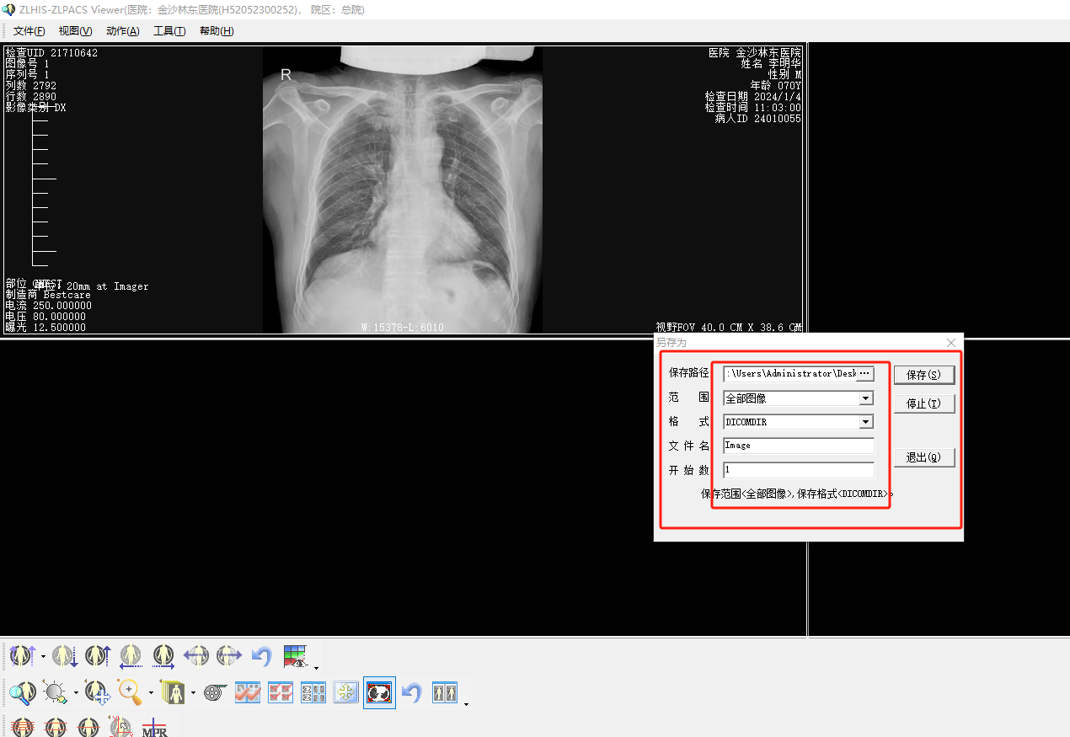Click the W:15378-L:6010 overlay text
Image resolution: width=1070 pixels, height=737 pixels.
[x=403, y=328]
